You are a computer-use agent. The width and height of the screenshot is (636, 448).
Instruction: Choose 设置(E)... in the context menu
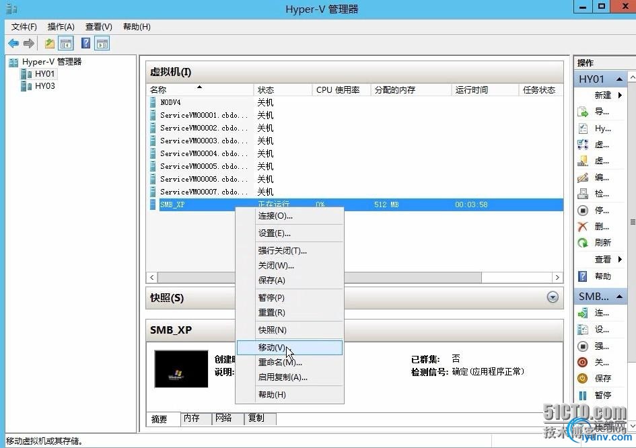[289, 233]
